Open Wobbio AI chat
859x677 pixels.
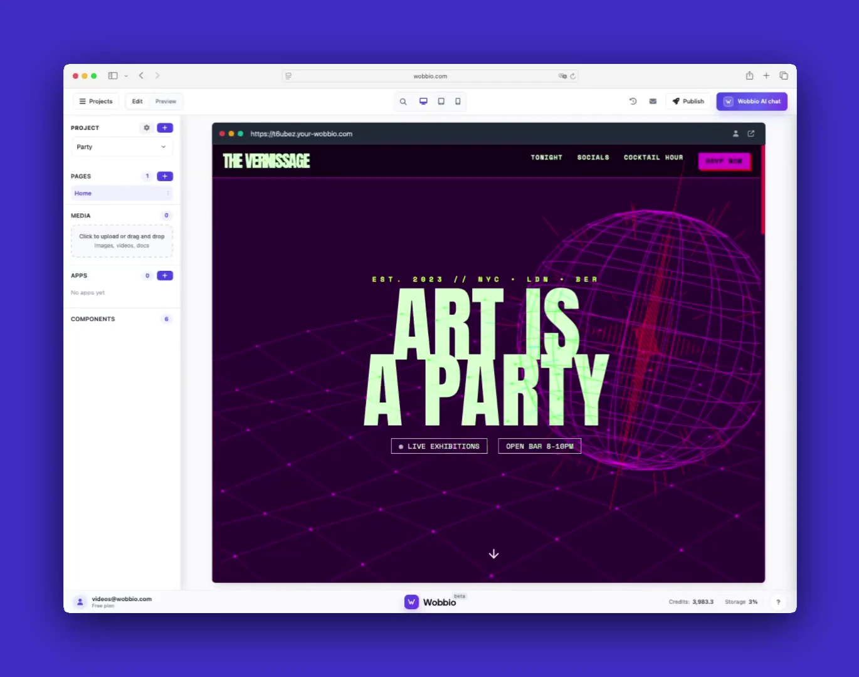click(752, 101)
